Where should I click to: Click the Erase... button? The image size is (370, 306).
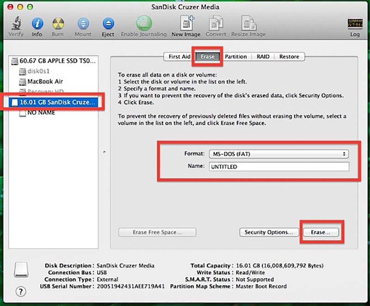[321, 233]
